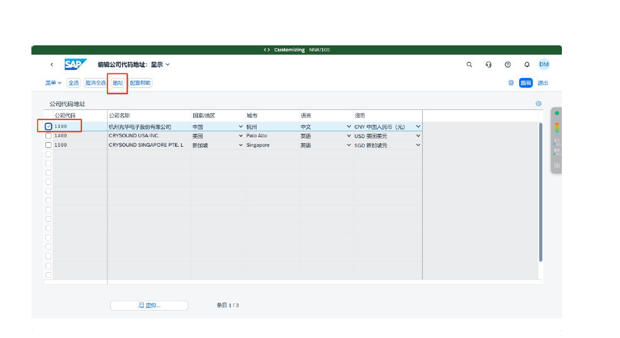Expand language dropdown for 中文 row
Image resolution: width=620 pixels, height=338 pixels.
349,127
